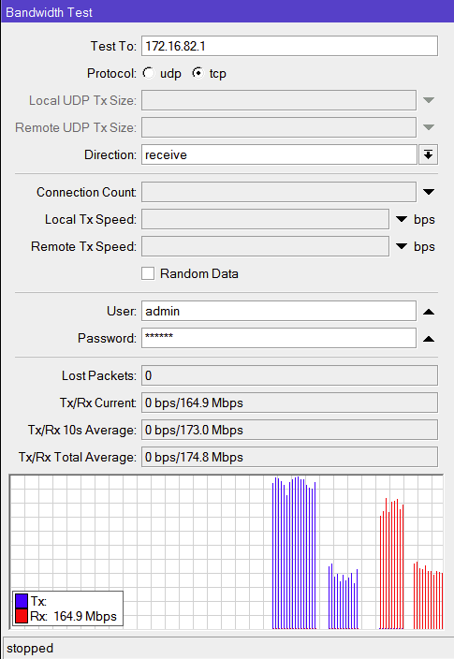
Task: Expand the Remote Tx Speed arrow
Action: 402,247
